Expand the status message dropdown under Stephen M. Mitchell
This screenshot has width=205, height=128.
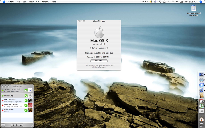(x=23, y=91)
